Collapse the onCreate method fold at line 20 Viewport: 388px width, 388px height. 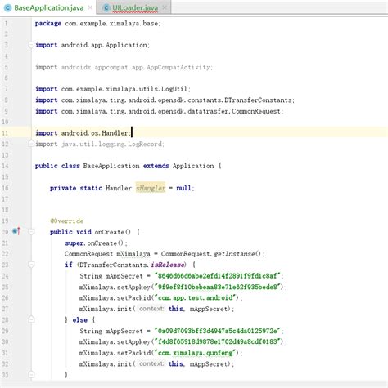pyautogui.click(x=31, y=232)
